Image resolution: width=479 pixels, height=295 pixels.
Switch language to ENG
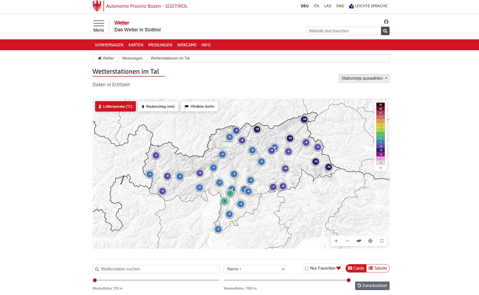(340, 6)
